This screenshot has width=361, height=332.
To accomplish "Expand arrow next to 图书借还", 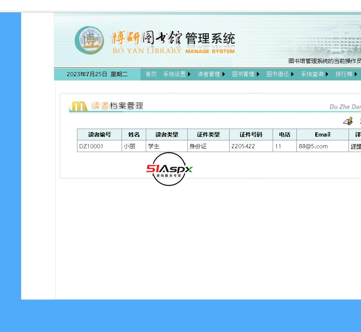I will coord(292,74).
